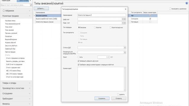189x106 pixels.
Task: Open Типы заказов menu item
Action: click(x=9, y=30)
